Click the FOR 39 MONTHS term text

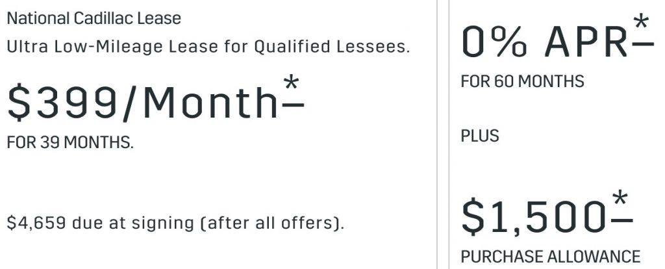click(x=70, y=143)
